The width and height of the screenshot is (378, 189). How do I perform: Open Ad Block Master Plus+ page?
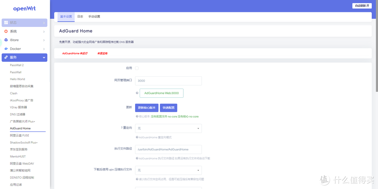coord(23,121)
